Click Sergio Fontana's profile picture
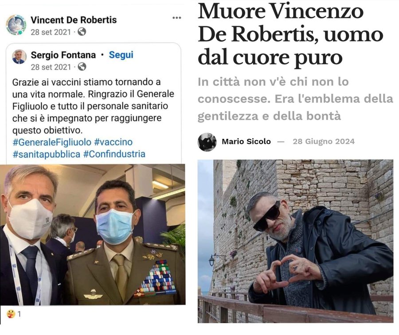 [20, 57]
